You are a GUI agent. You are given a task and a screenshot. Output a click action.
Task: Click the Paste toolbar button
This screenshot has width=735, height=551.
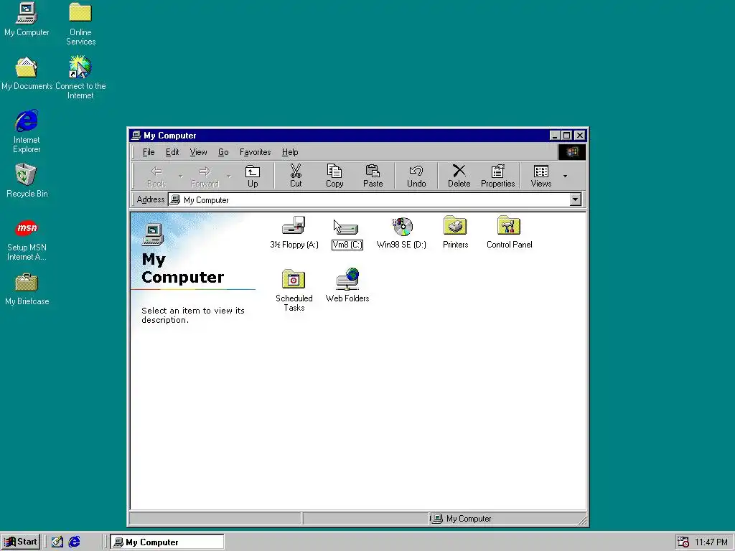373,176
